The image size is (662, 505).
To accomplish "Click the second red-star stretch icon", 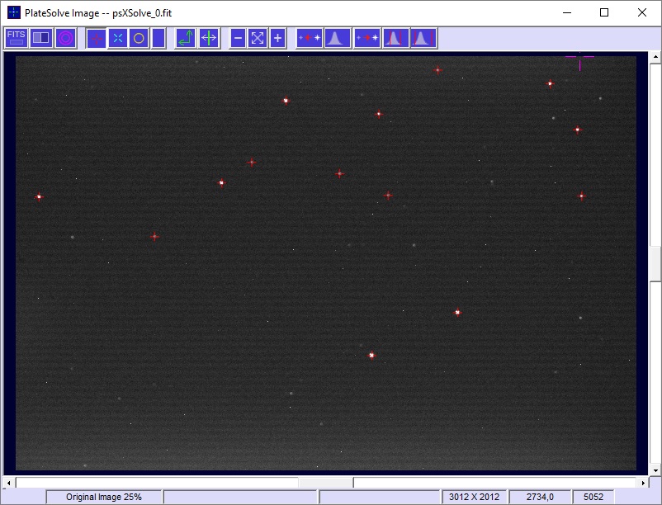I will coord(366,38).
